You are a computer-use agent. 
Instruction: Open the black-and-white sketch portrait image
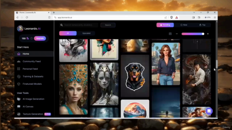[x=73, y=51]
